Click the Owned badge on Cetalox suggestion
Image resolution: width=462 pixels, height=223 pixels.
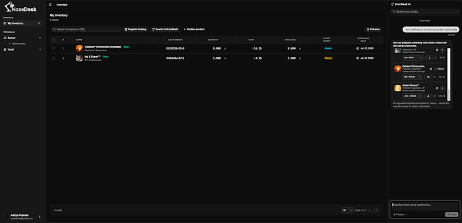click(x=439, y=69)
